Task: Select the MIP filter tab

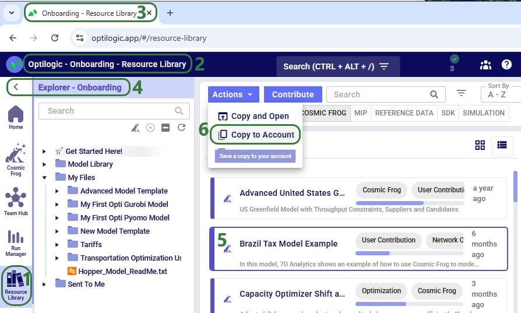Action: tap(361, 113)
